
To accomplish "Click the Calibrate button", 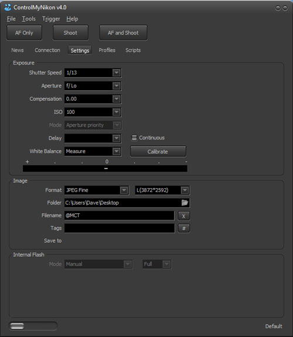I will click(158, 152).
